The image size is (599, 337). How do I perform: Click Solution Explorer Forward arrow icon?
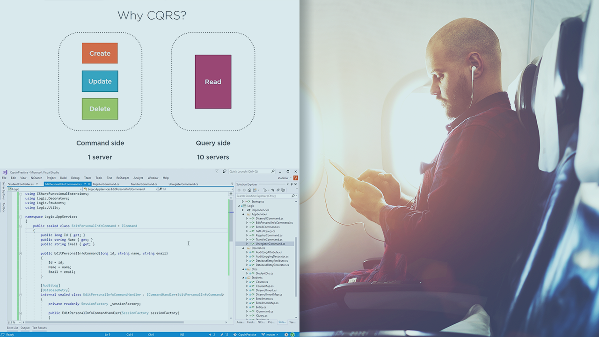click(x=244, y=190)
